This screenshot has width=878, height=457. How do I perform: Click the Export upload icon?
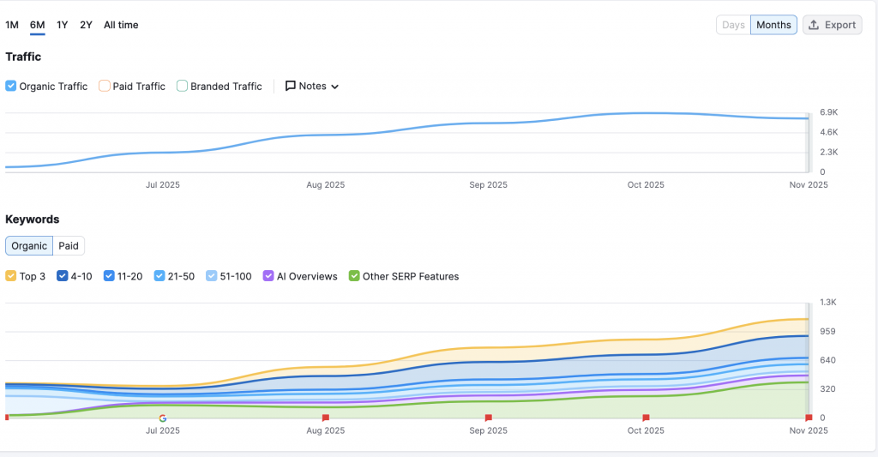815,25
